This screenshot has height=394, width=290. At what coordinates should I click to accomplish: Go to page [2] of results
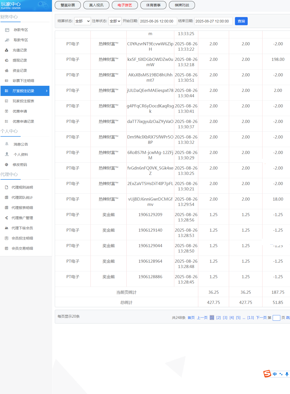point(218,318)
